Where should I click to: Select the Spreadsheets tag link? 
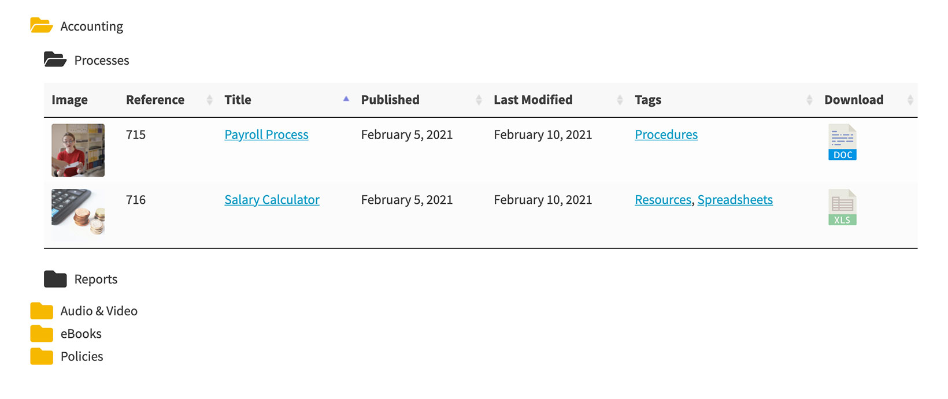pyautogui.click(x=735, y=199)
